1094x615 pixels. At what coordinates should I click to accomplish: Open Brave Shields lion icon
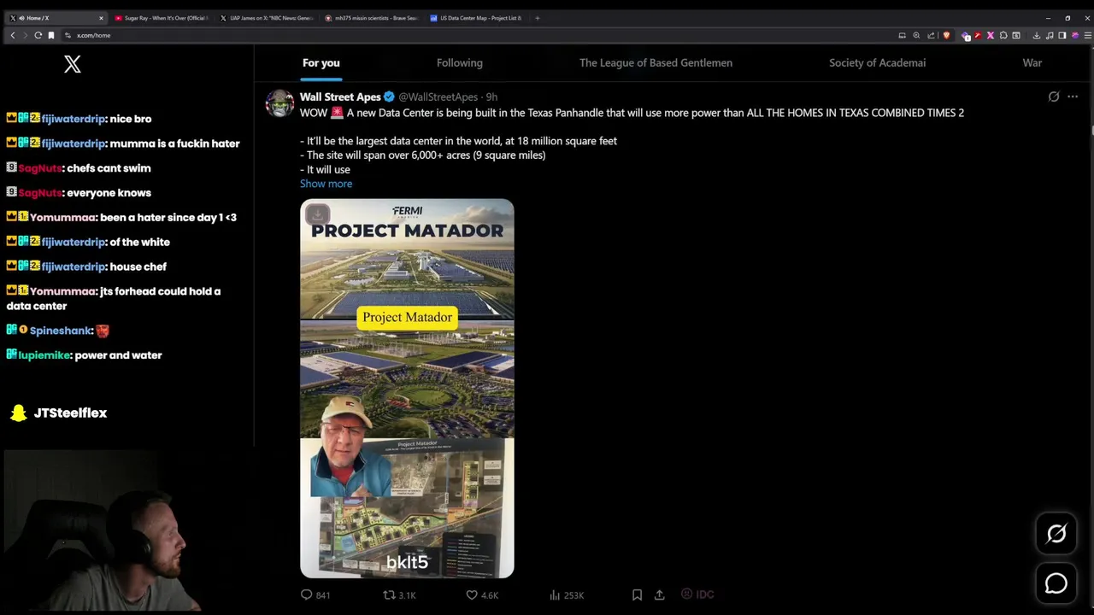(946, 35)
